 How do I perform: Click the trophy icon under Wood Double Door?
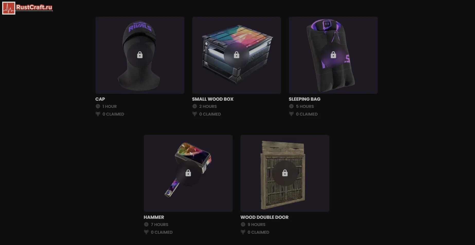pos(243,232)
